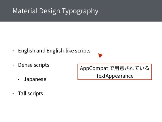Viewport: 162px width, 122px height.
Task: Click the "Japanese" sub-bullet text
Action: coord(35,79)
